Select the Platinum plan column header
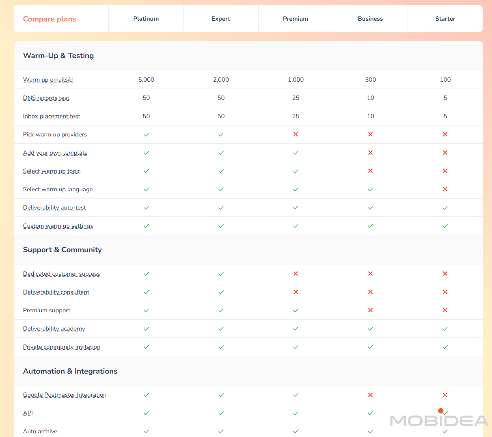 click(146, 19)
